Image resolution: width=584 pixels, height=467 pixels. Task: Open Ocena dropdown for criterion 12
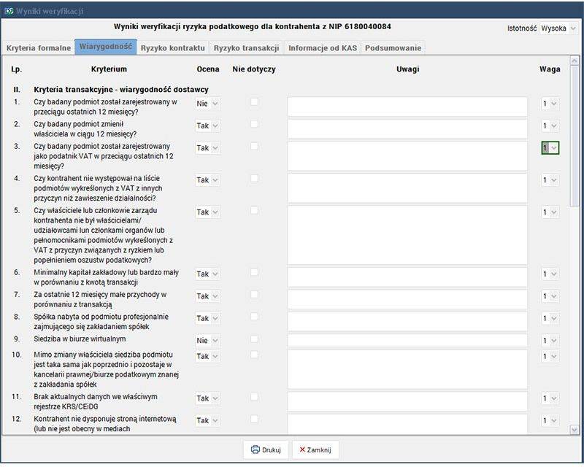coord(207,420)
